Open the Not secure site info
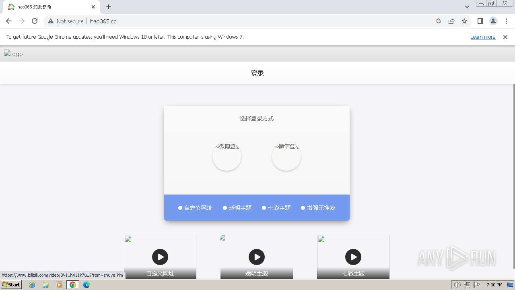This screenshot has height=290, width=515. click(x=66, y=21)
